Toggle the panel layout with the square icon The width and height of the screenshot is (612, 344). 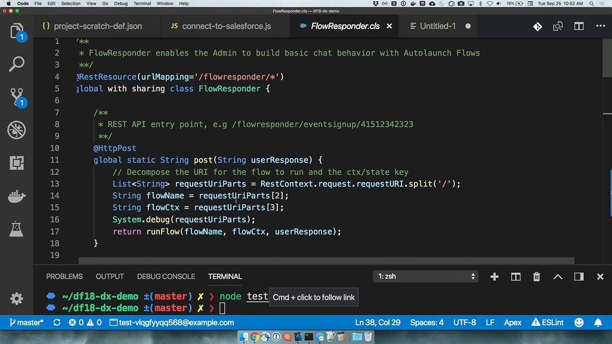pos(578,277)
